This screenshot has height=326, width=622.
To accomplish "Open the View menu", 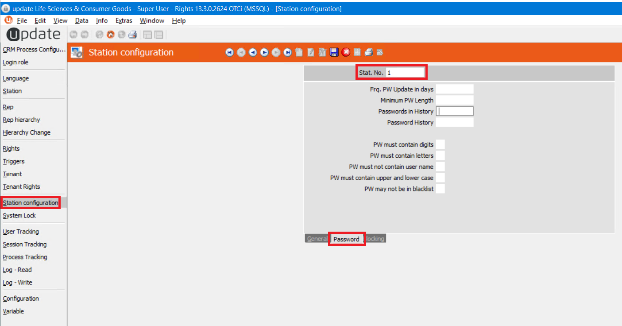I will 60,20.
